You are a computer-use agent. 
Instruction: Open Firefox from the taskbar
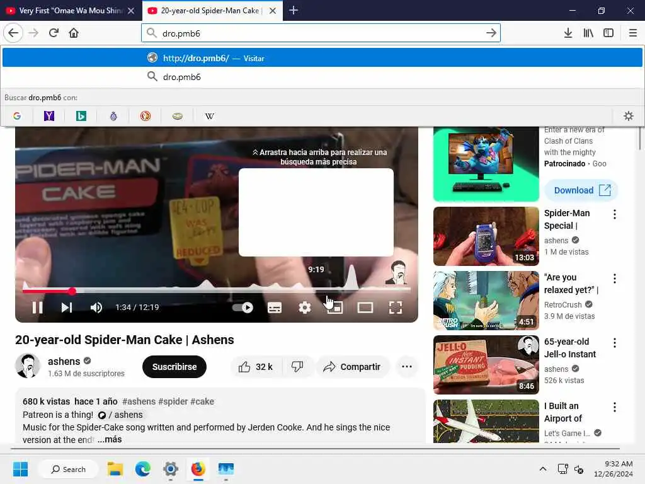[198, 469]
